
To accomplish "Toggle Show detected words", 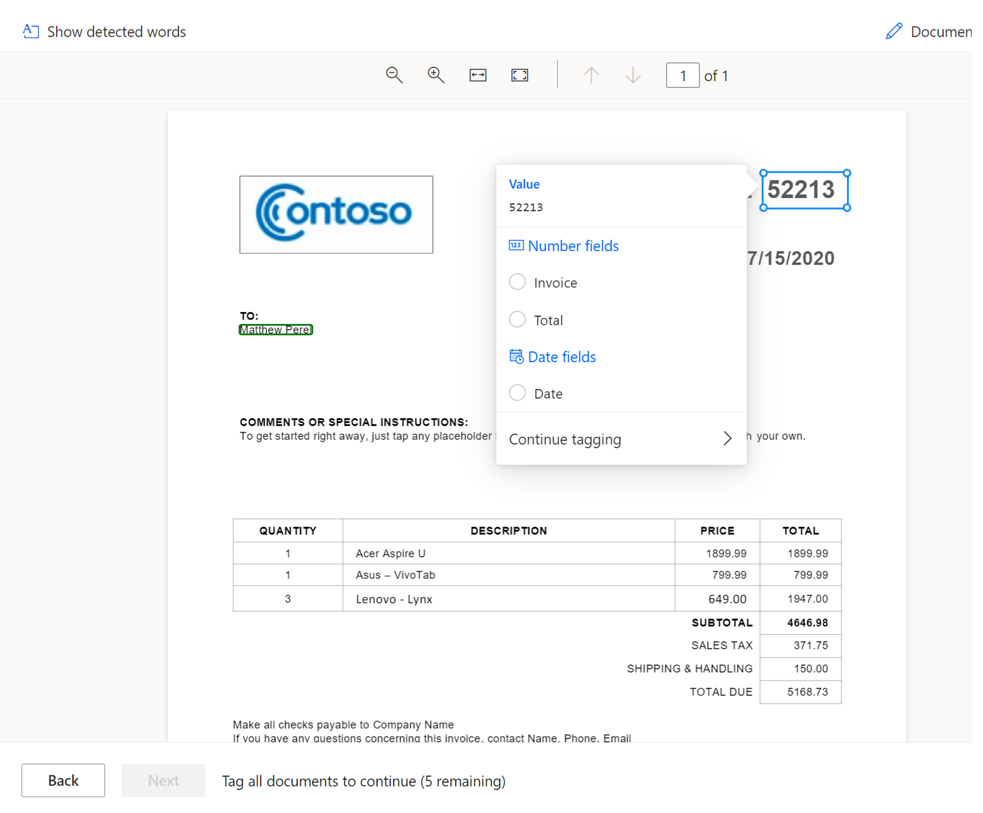I will click(x=116, y=31).
